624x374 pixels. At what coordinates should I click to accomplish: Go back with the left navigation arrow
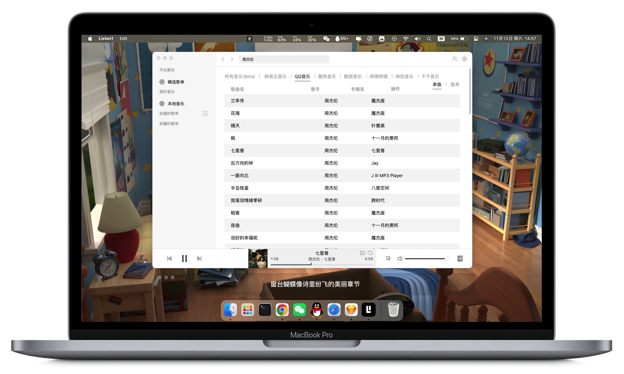click(x=223, y=59)
